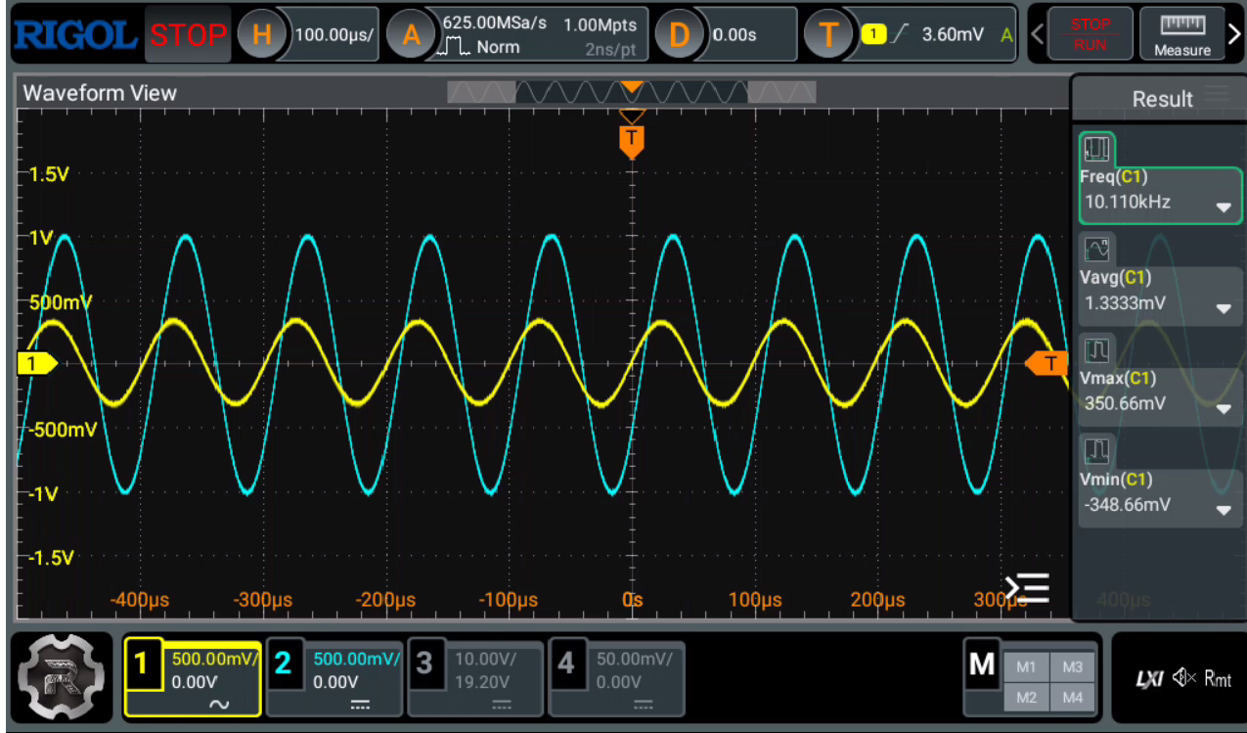
Task: Click channel 3 19.20V offset value
Action: 483,682
